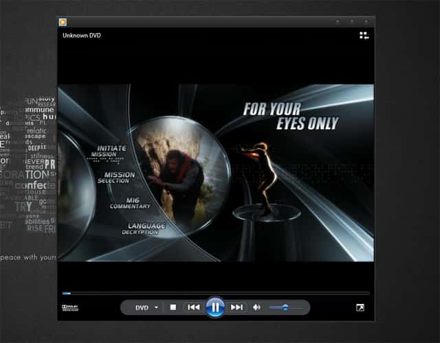
Task: Skip to previous chapter
Action: point(194,307)
